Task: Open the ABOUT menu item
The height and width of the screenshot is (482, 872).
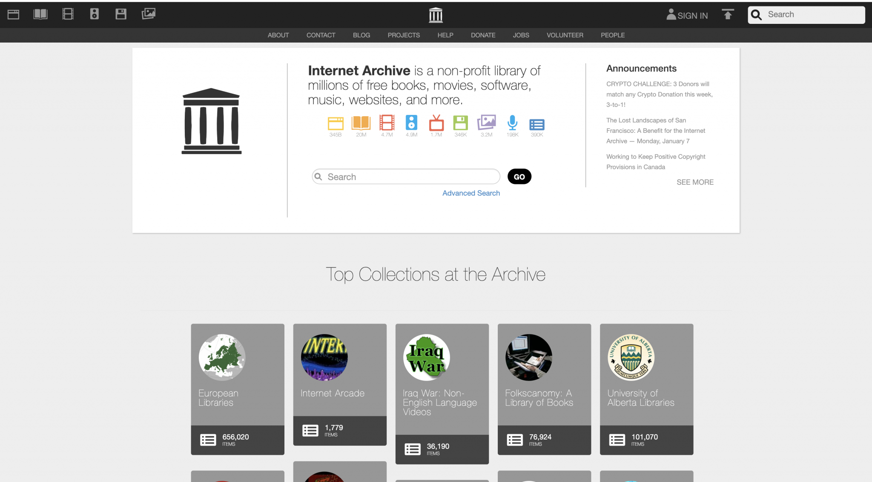Action: pyautogui.click(x=278, y=35)
